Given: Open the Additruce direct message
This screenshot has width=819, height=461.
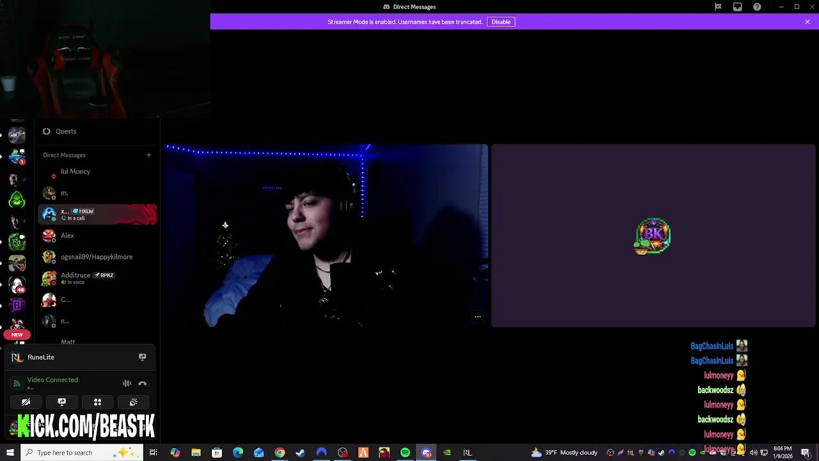Looking at the screenshot, I should coord(97,279).
